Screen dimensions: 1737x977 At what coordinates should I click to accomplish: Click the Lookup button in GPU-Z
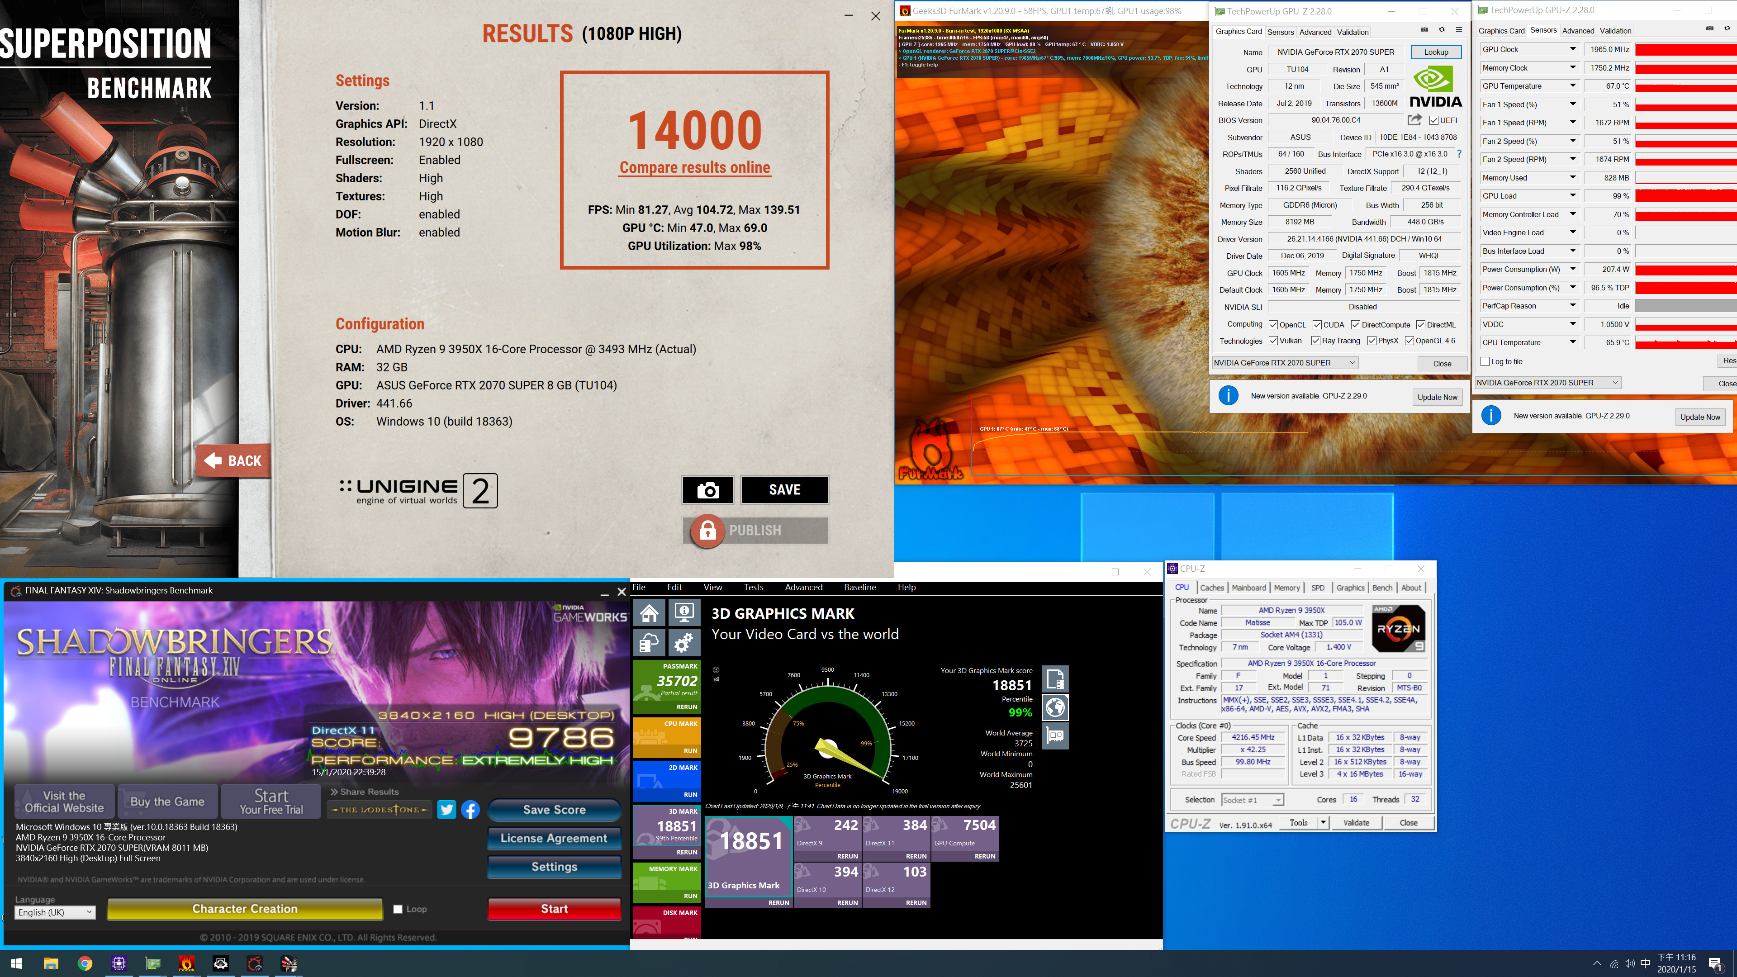click(1436, 52)
